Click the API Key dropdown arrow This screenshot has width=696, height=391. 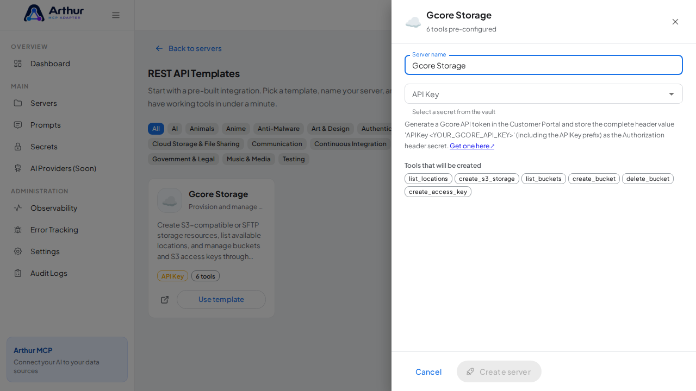pyautogui.click(x=672, y=94)
